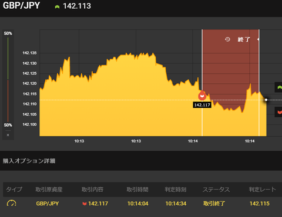The height and width of the screenshot is (217, 282).
Task: Click the 142.120 price axis label
Action: point(29,83)
